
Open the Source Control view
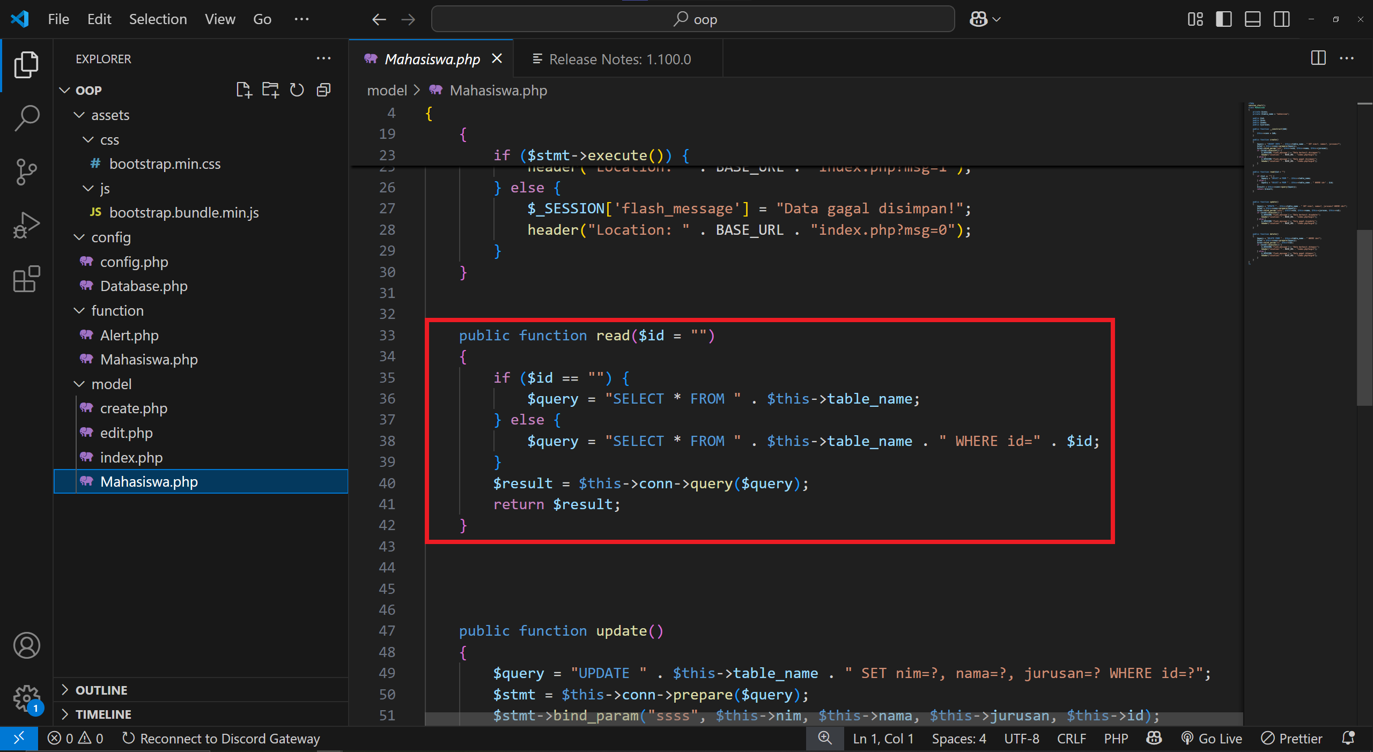coord(26,172)
